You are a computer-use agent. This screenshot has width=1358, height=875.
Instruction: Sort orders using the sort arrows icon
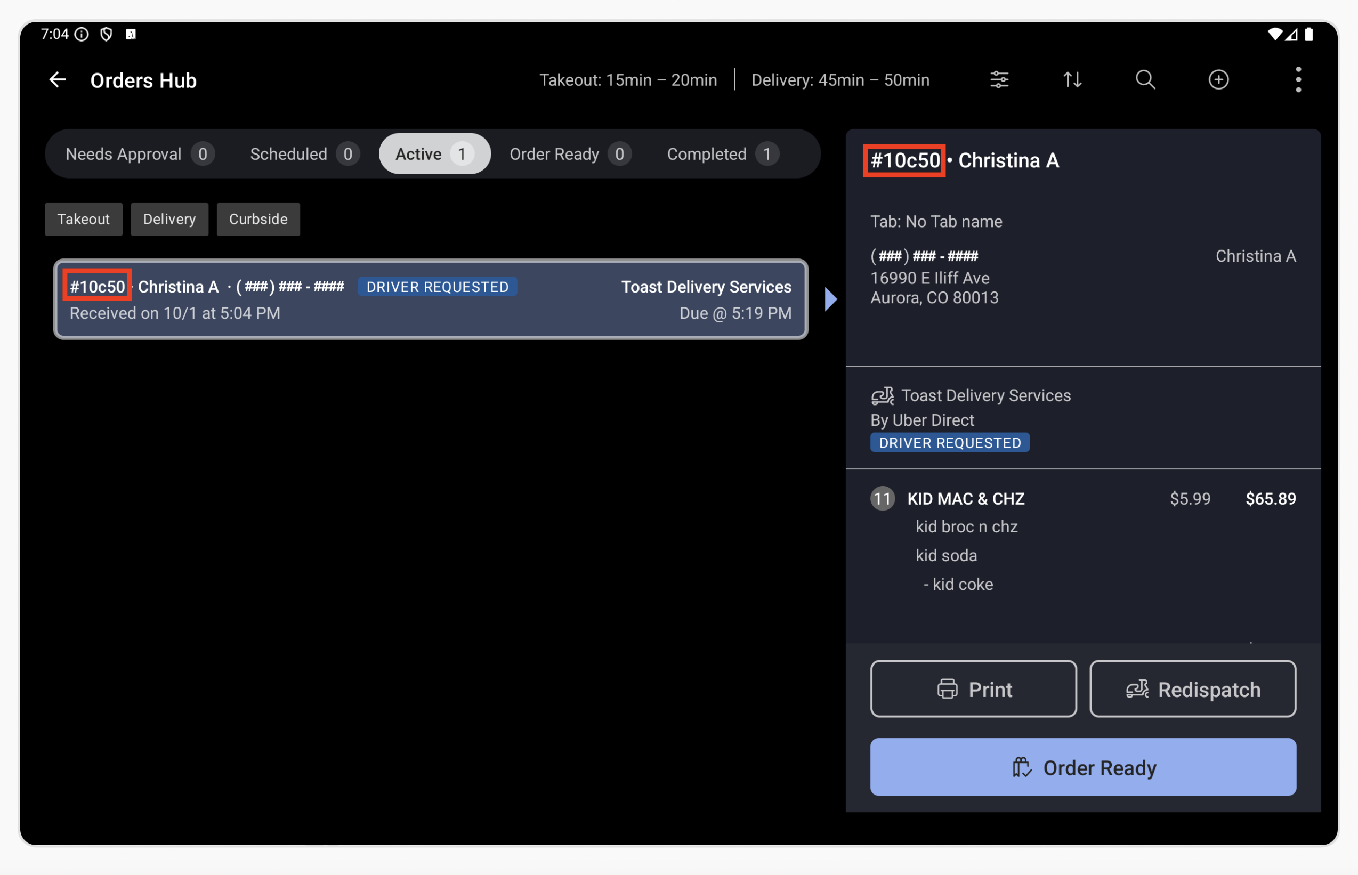(x=1072, y=79)
